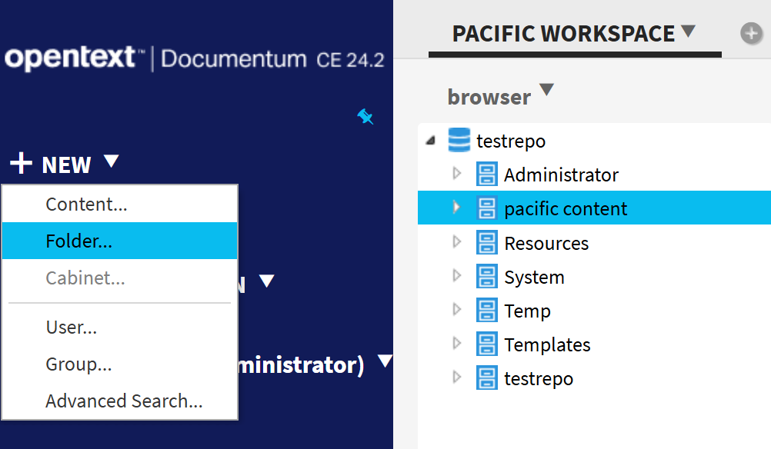This screenshot has height=449, width=771.
Task: Choose Folder... from the New menu
Action: [120, 241]
